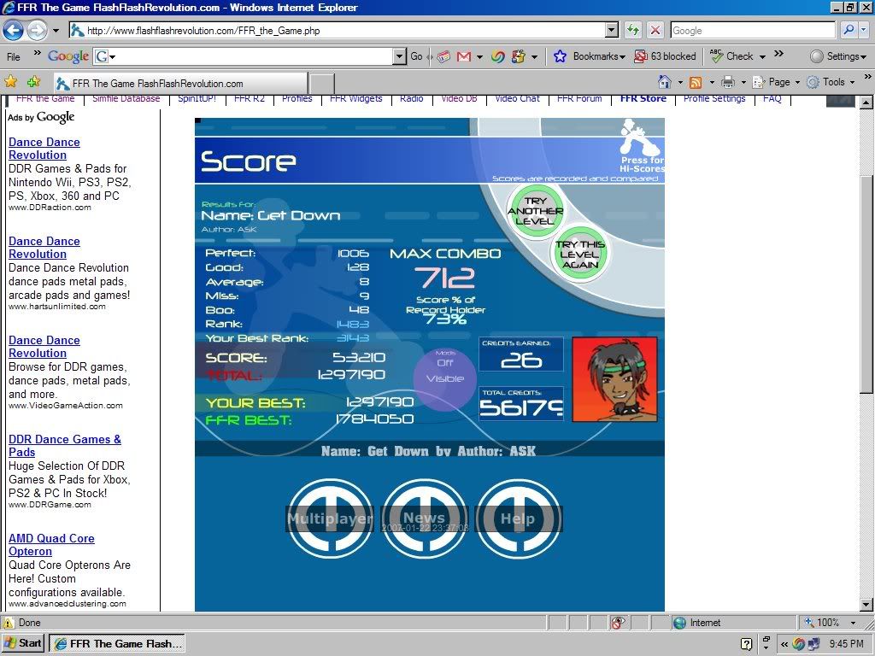Viewport: 875px width, 656px height.
Task: Click the Print icon in toolbar
Action: (727, 82)
